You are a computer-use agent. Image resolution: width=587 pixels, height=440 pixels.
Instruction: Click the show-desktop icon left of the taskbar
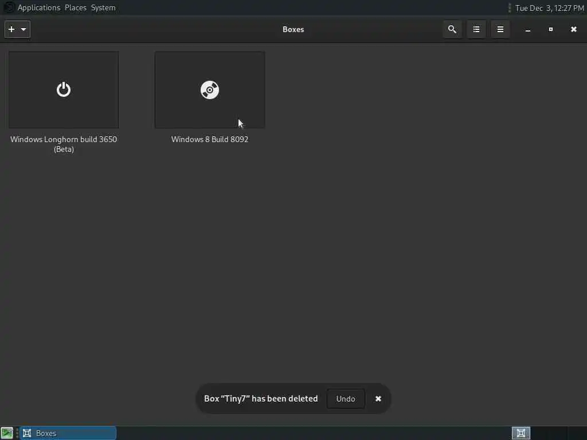(7, 433)
